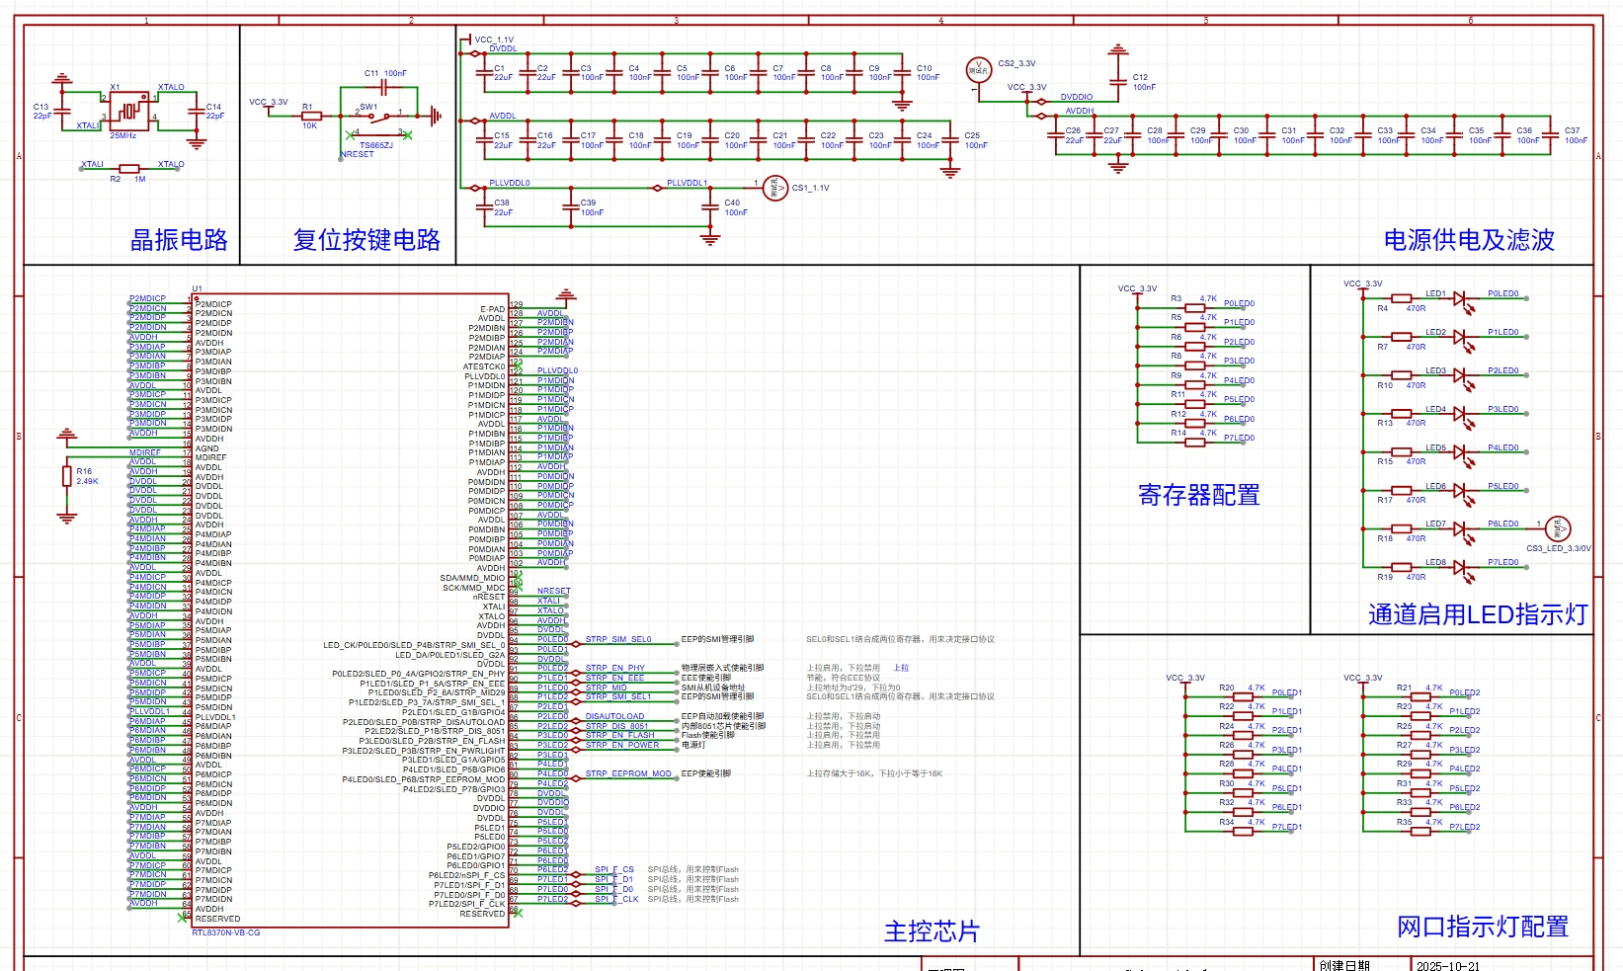The image size is (1623, 971).
Task: Click the 晶振电路 section title
Action: pos(179,240)
